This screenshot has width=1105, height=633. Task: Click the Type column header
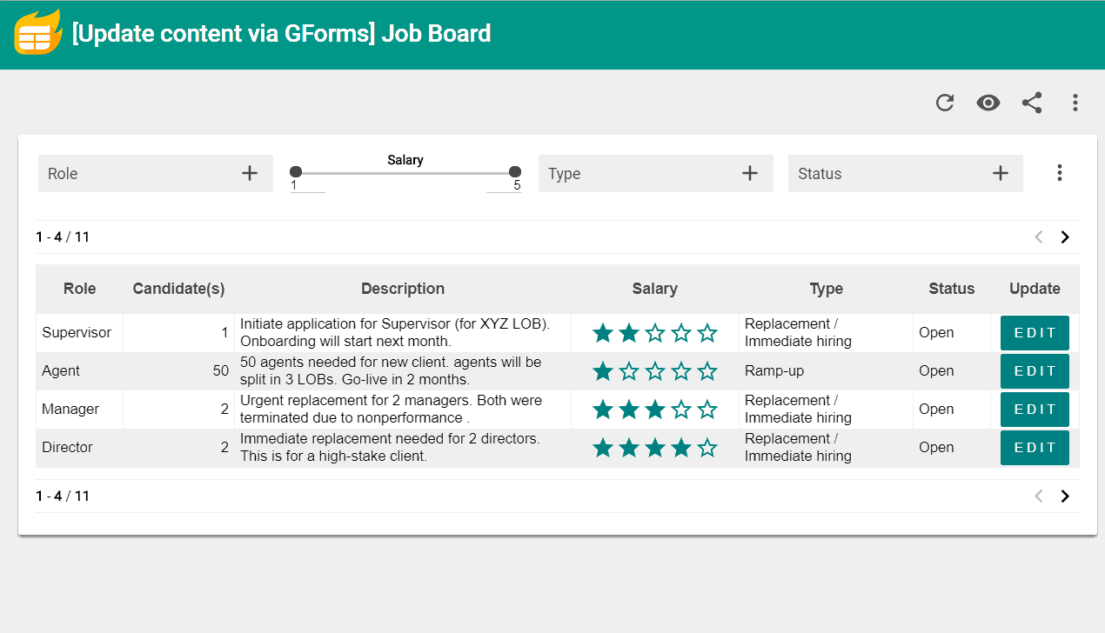click(826, 289)
